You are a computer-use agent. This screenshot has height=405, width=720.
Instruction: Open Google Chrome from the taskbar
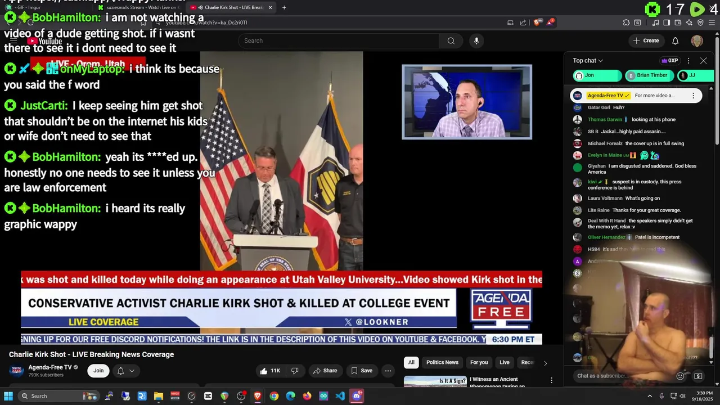click(x=274, y=396)
